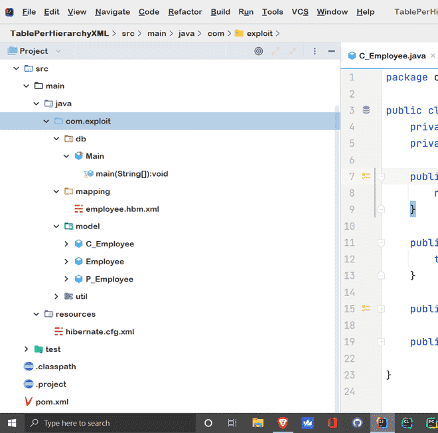Image resolution: width=438 pixels, height=433 pixels.
Task: Click the taskbar search box
Action: point(111,423)
